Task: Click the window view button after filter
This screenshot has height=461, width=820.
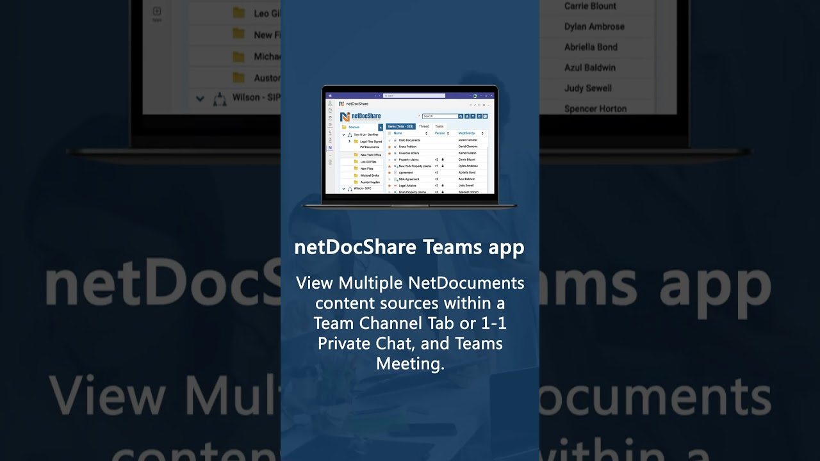Action: (479, 117)
